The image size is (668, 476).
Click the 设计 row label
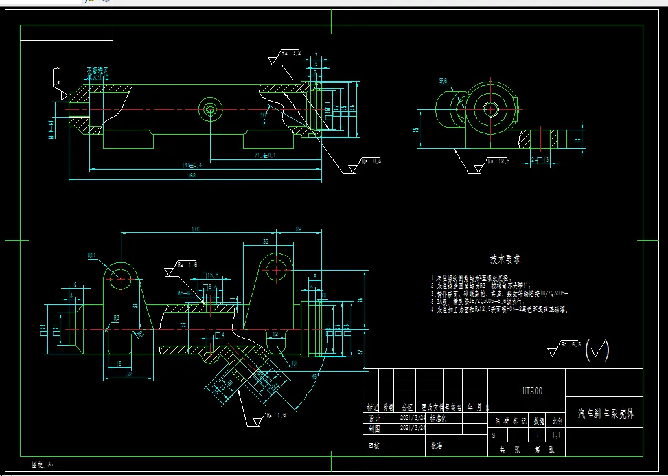click(374, 418)
